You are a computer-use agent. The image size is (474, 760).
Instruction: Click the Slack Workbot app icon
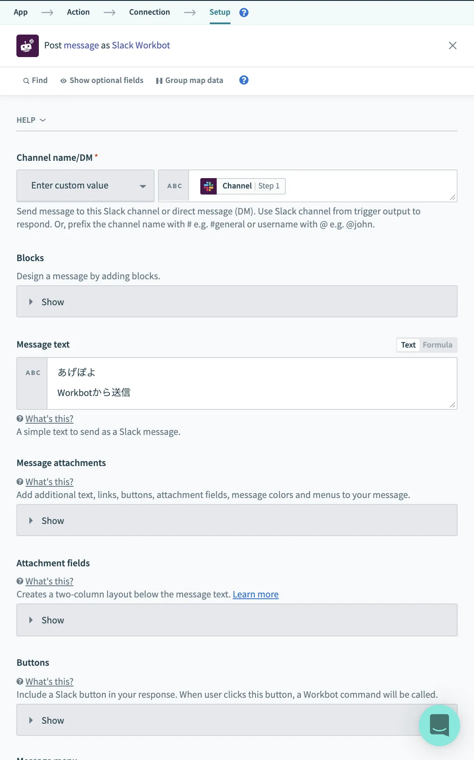[28, 46]
